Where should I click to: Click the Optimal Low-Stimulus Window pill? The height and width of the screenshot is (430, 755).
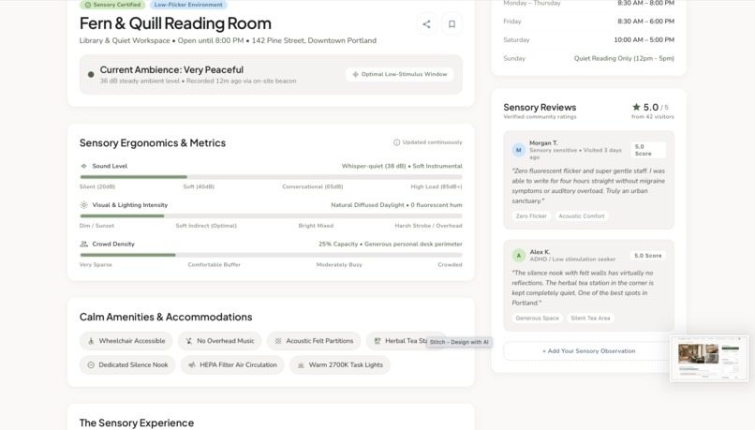400,74
